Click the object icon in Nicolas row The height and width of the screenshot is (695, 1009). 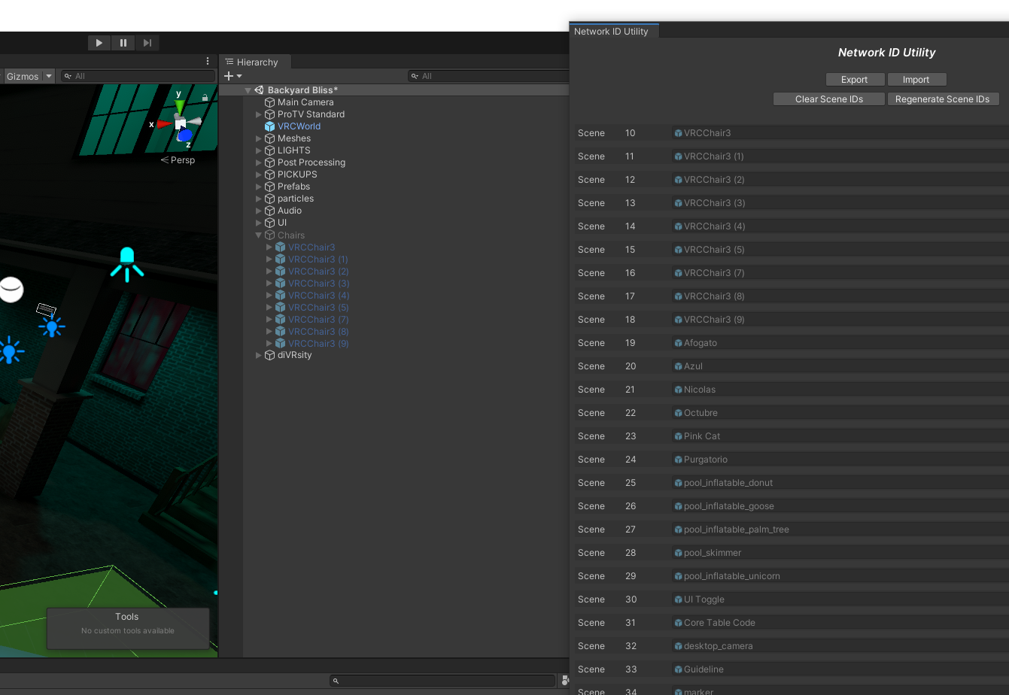click(678, 390)
